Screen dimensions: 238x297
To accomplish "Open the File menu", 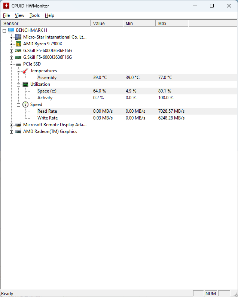I will tap(6, 15).
